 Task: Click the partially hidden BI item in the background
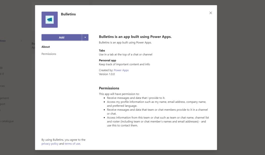1,68
